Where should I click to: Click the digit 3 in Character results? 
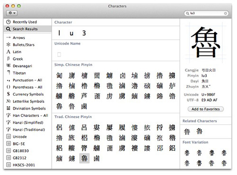(84, 33)
